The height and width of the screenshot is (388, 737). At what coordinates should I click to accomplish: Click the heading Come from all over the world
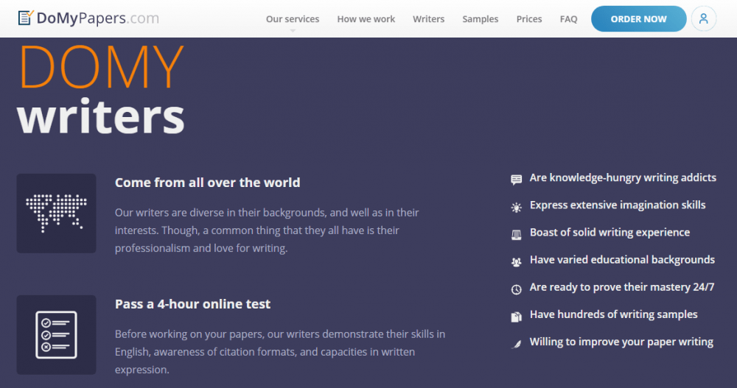coord(207,183)
